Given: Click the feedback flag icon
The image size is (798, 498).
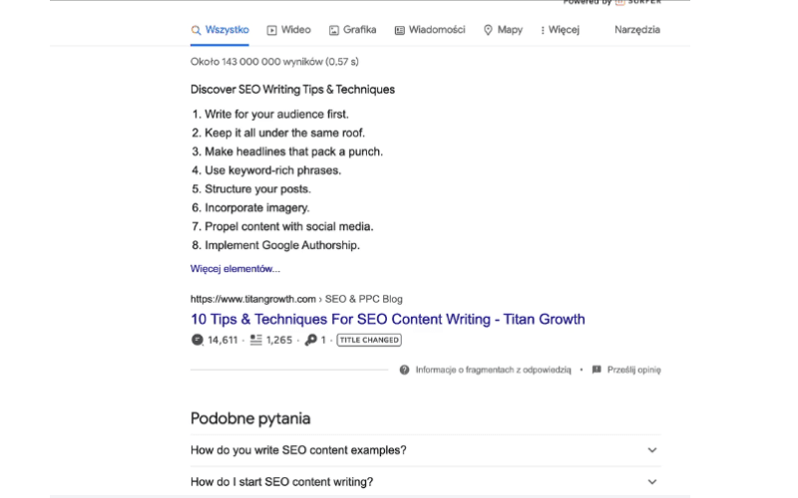Looking at the screenshot, I should (x=597, y=370).
